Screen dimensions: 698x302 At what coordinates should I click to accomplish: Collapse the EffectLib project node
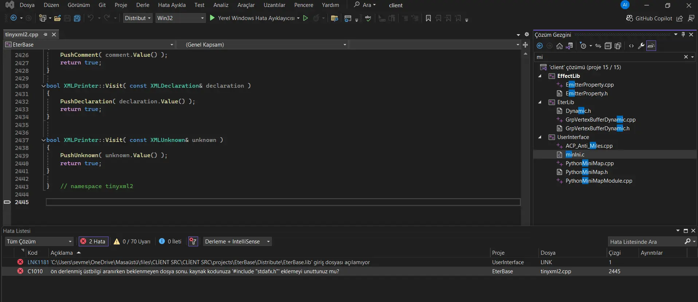click(540, 76)
